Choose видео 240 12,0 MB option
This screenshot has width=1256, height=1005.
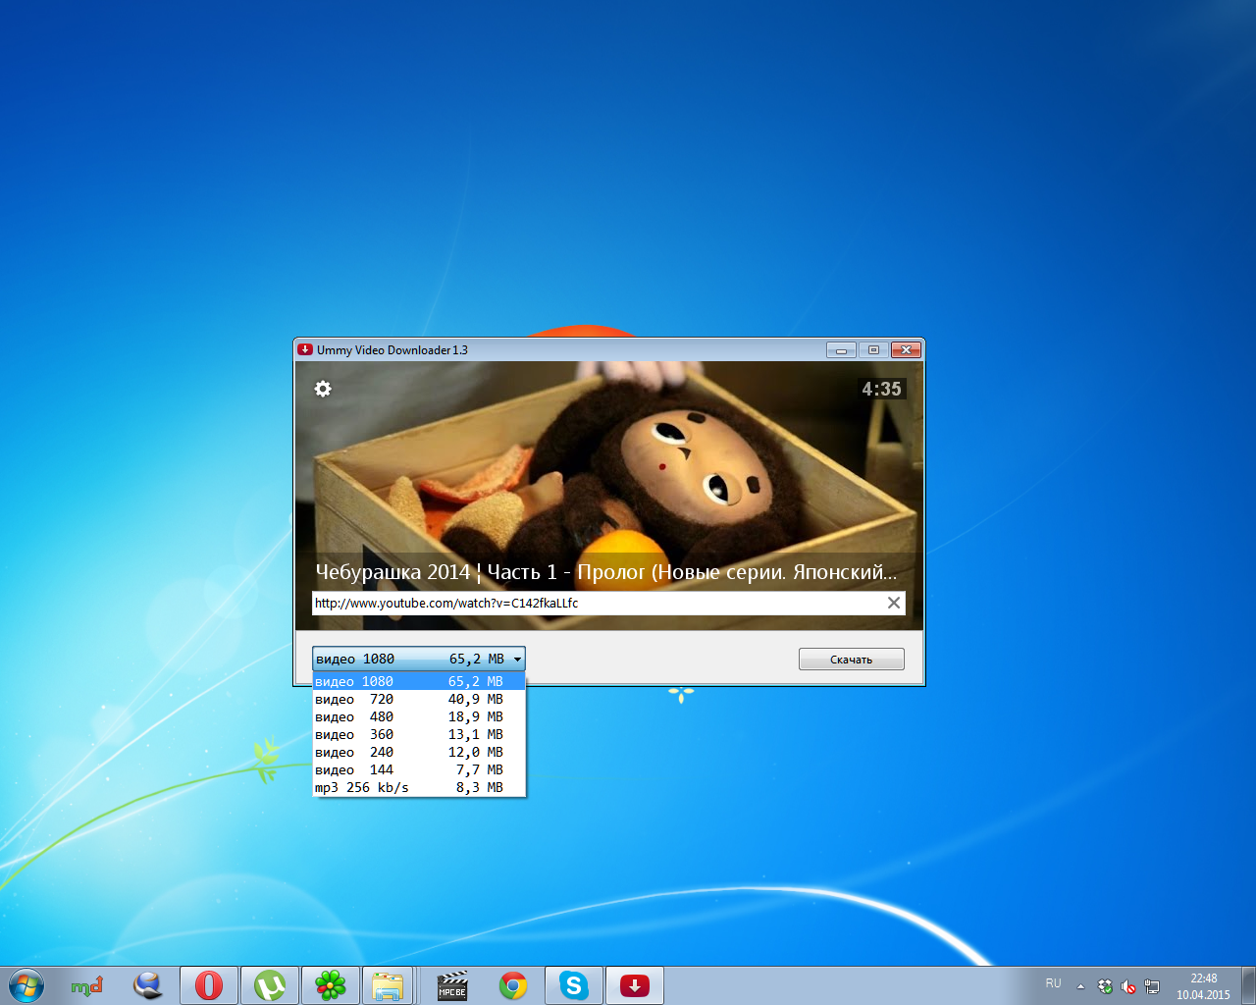(x=419, y=752)
